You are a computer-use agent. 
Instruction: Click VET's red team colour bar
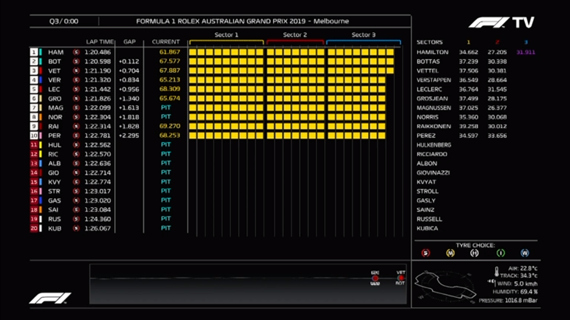tap(40, 71)
